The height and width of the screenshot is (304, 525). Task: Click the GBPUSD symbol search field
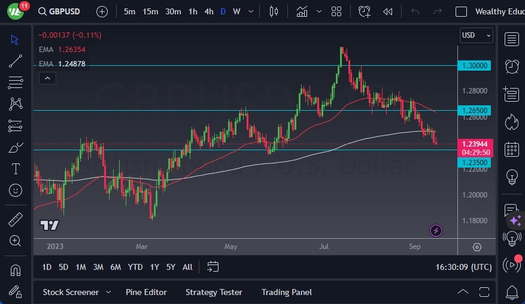point(64,11)
